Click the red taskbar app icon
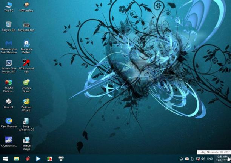The image size is (231, 163). tap(28, 159)
